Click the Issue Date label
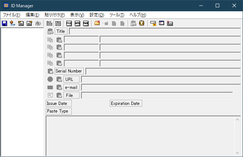 [59, 103]
